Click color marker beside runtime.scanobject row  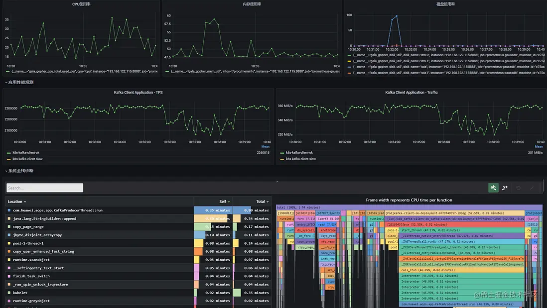[9, 260]
